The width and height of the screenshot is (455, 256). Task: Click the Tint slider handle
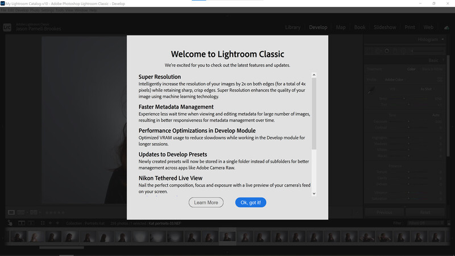[x=408, y=105]
